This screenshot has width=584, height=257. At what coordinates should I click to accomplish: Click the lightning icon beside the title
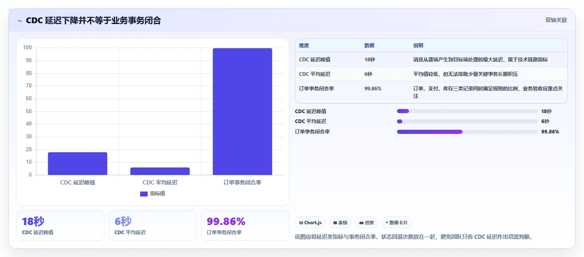coord(19,21)
